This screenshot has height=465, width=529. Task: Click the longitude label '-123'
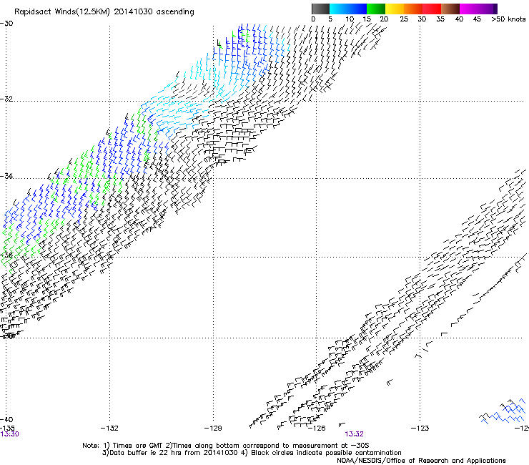[420, 429]
